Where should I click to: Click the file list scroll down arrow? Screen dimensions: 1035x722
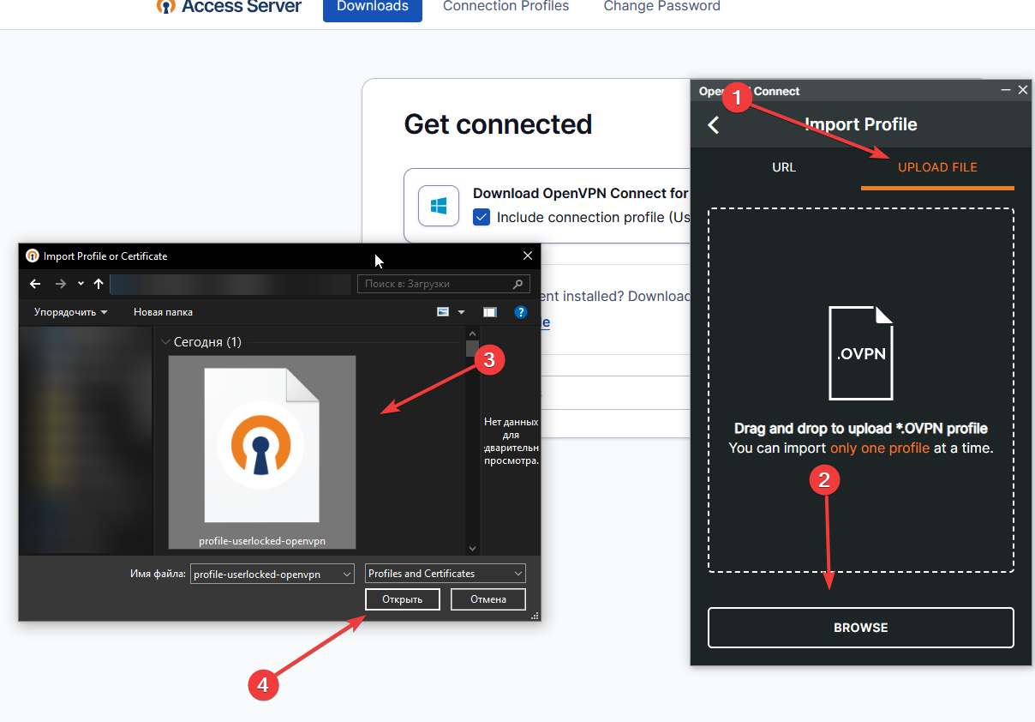tap(472, 548)
